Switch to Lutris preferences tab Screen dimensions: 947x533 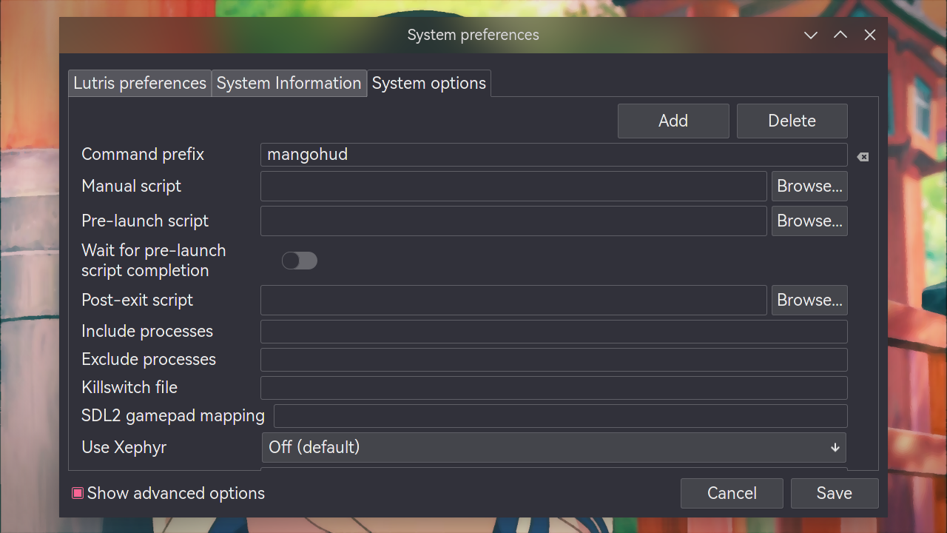click(140, 83)
